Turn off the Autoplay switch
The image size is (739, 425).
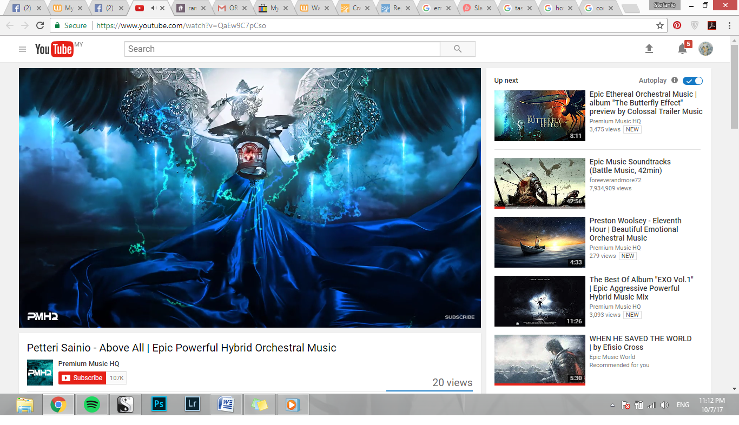[x=692, y=81]
